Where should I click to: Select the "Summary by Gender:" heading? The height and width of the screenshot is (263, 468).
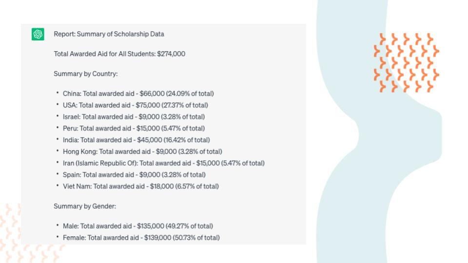click(85, 207)
